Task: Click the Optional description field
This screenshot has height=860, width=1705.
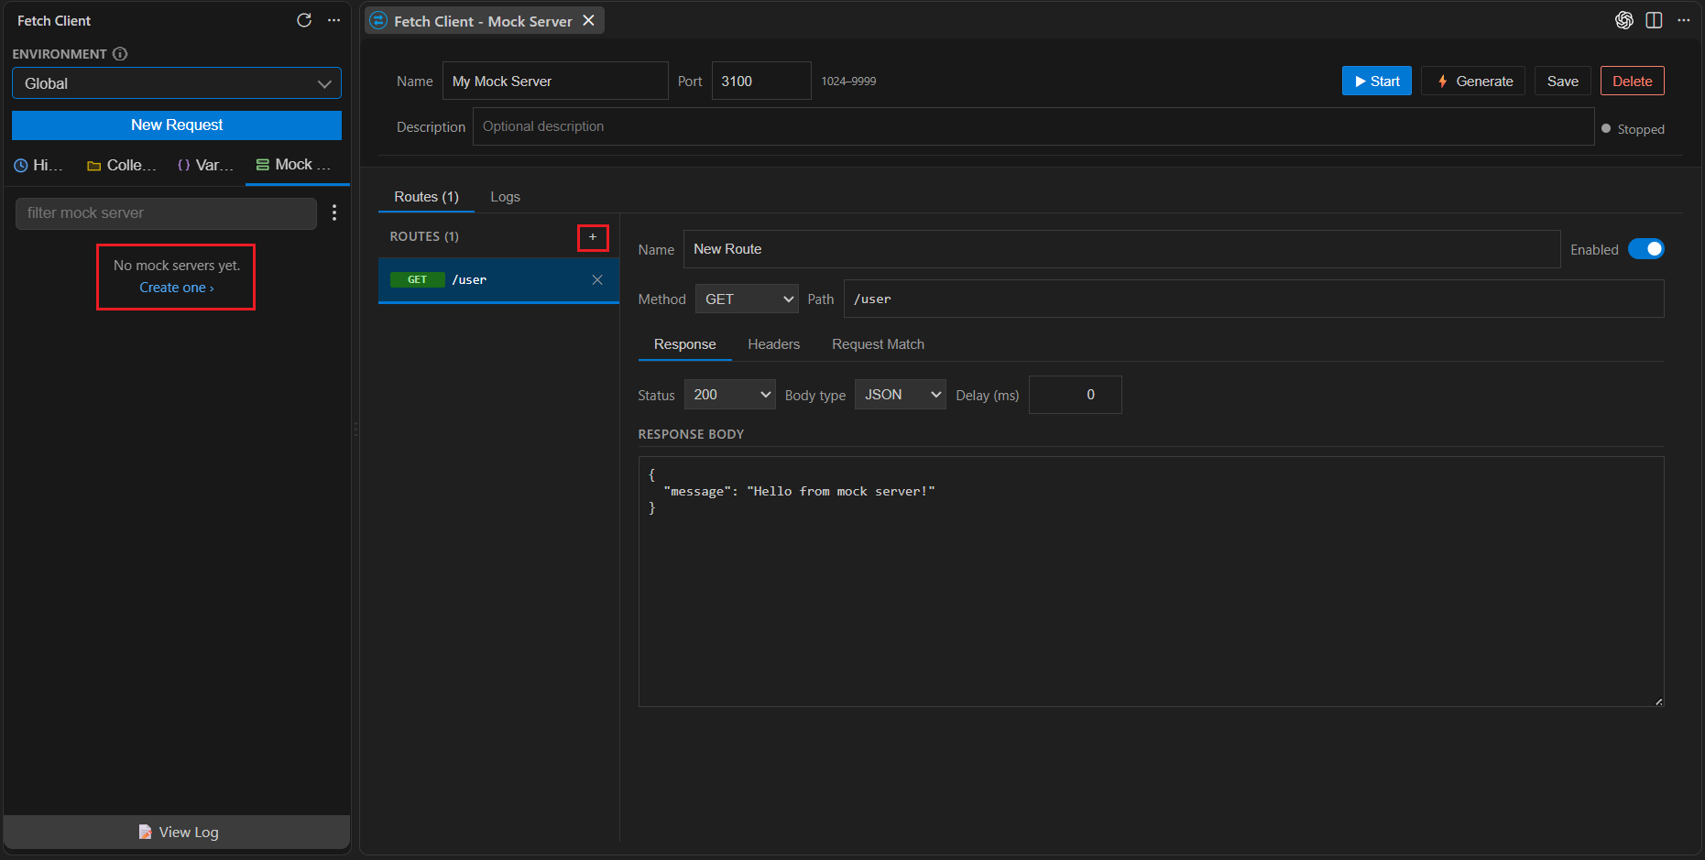Action: click(1033, 126)
